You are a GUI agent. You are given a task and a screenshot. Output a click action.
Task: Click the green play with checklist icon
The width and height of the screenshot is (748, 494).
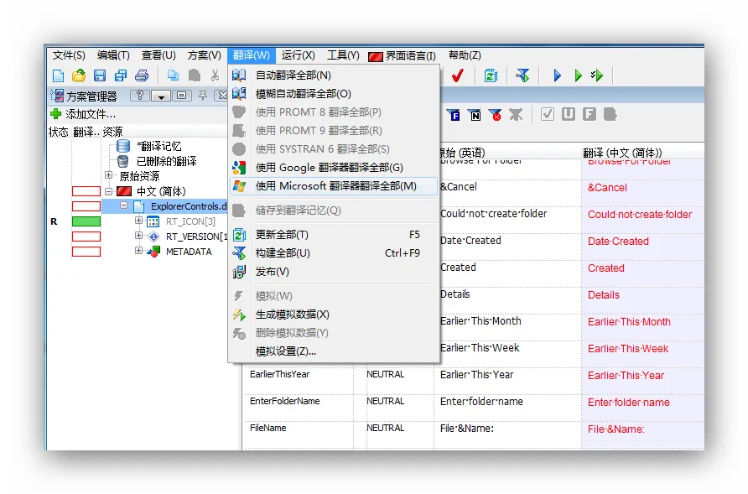coord(597,75)
